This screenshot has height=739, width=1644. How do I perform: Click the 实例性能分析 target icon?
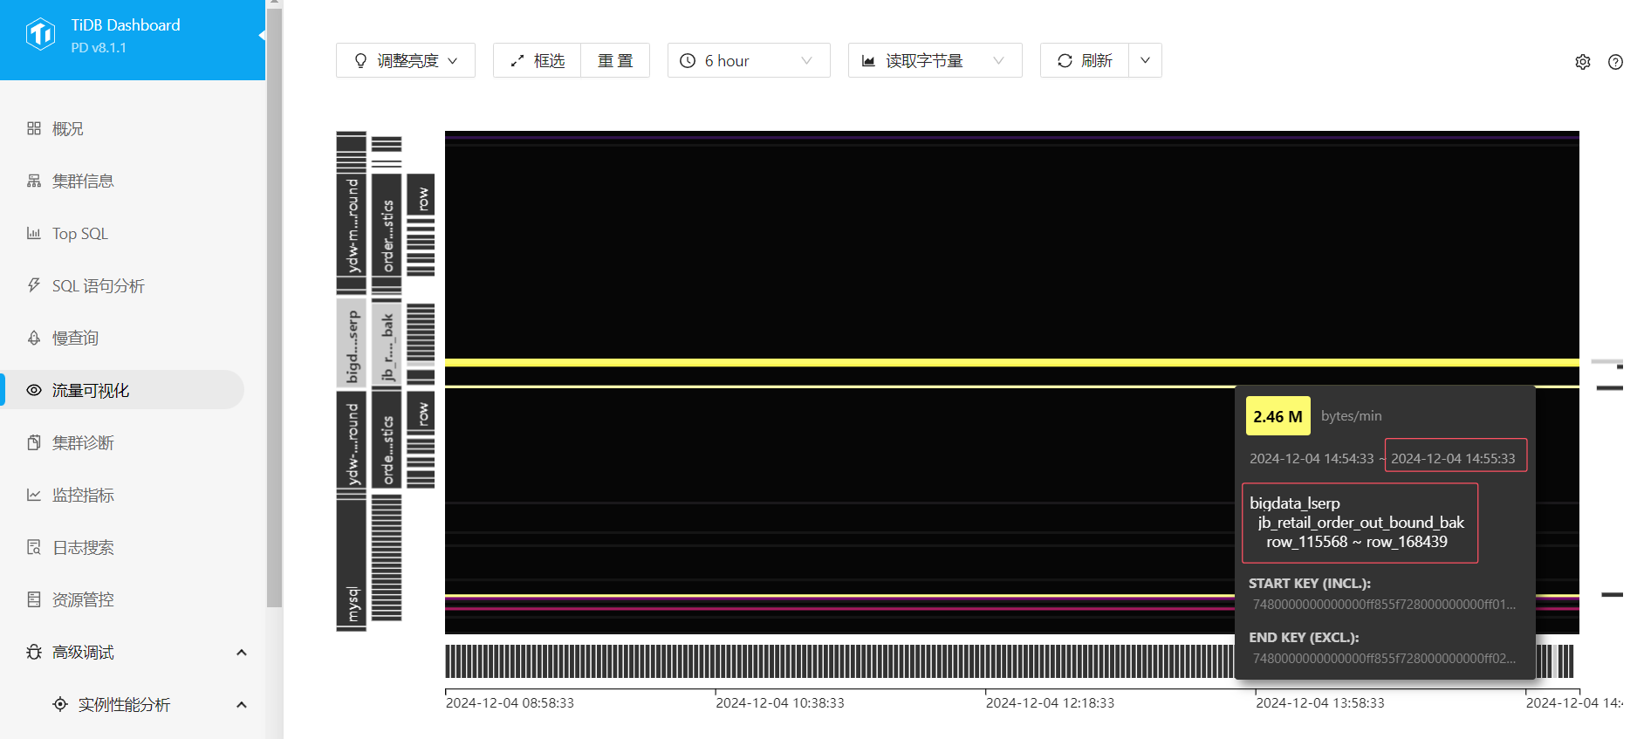tap(60, 704)
